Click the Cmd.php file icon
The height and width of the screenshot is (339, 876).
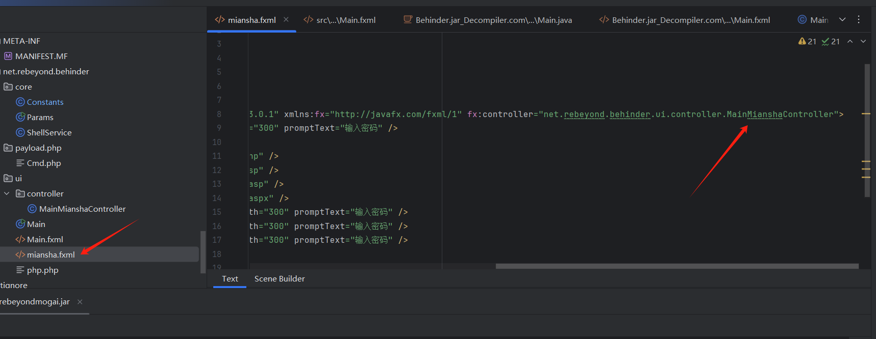pyautogui.click(x=20, y=163)
